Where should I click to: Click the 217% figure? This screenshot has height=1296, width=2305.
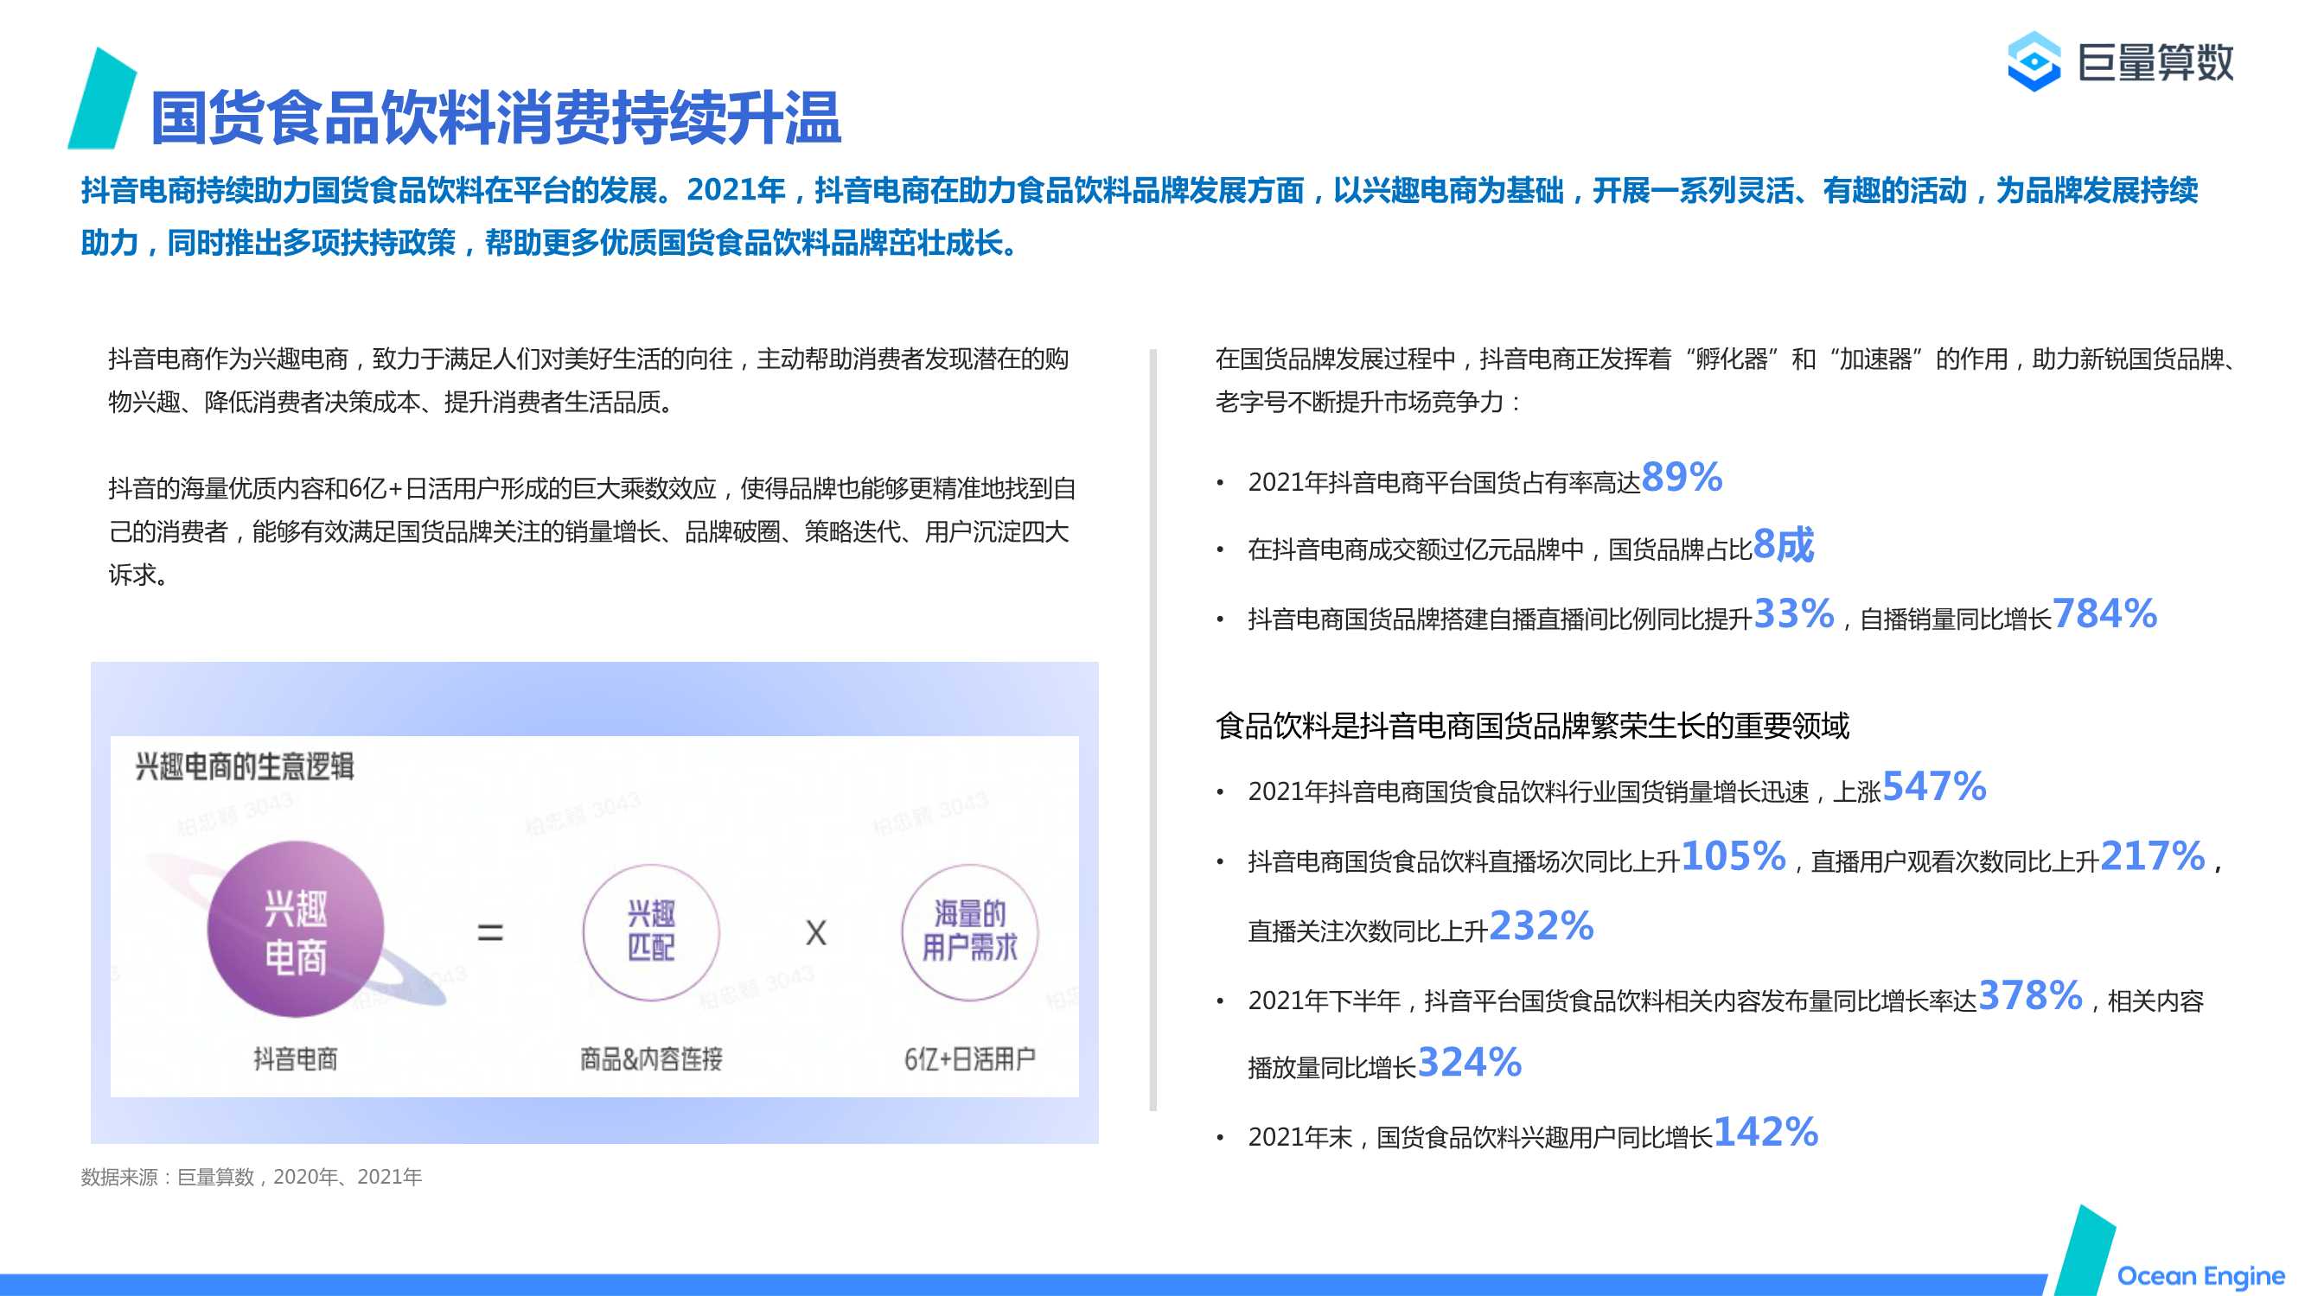[x=2152, y=856]
